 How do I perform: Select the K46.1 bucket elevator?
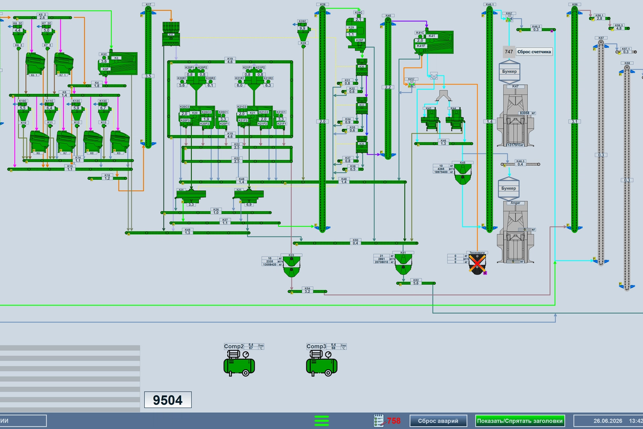pyautogui.click(x=489, y=118)
